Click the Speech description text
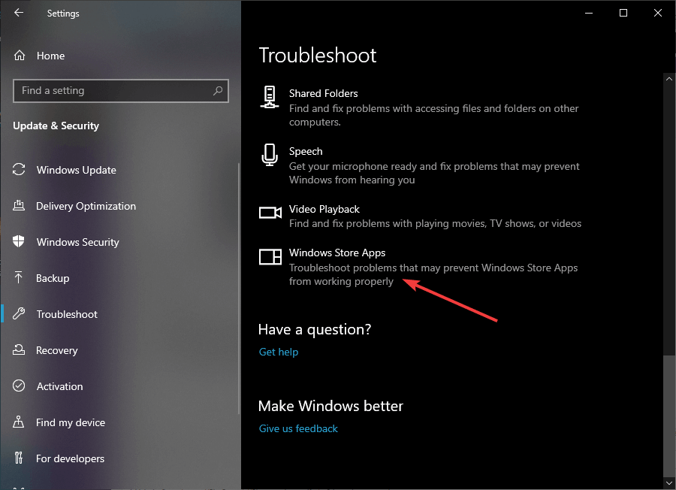 [434, 173]
